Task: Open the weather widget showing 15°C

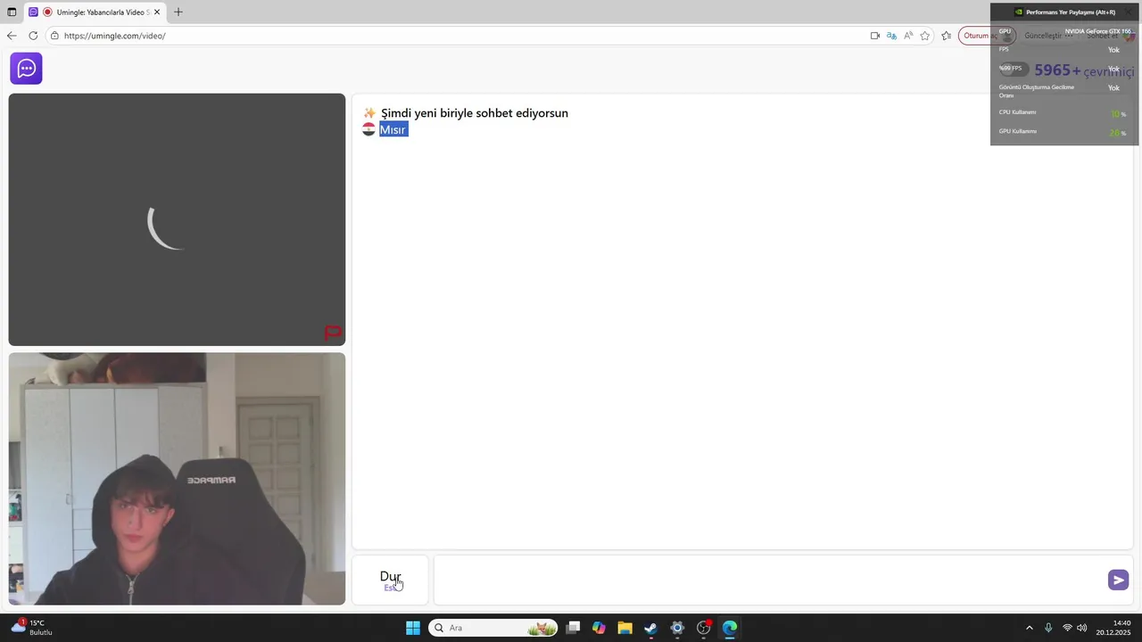Action: (32, 628)
